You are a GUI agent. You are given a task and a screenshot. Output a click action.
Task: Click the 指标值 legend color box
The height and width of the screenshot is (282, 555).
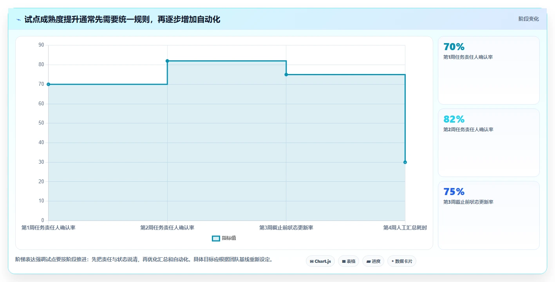[x=216, y=238]
